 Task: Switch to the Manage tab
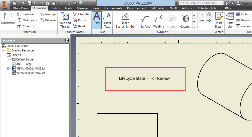coord(82,8)
